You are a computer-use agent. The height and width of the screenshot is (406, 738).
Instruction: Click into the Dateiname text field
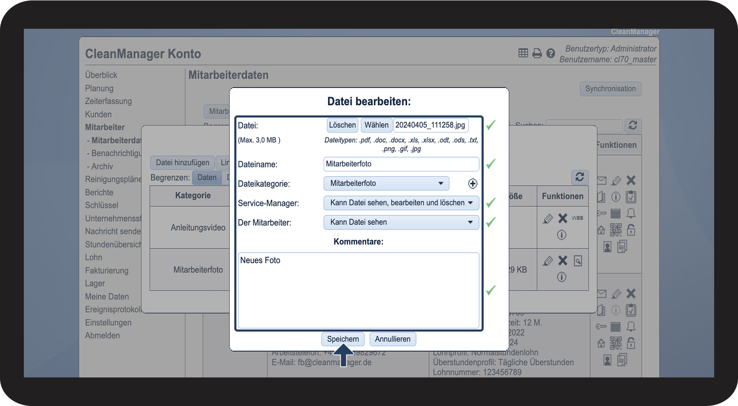(x=401, y=164)
